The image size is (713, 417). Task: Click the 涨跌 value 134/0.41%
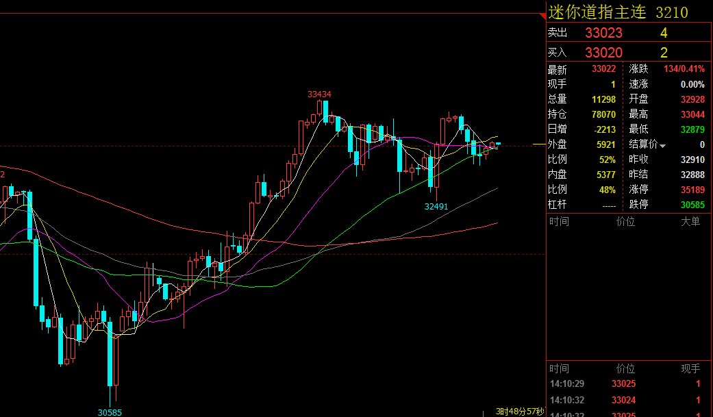coord(684,69)
